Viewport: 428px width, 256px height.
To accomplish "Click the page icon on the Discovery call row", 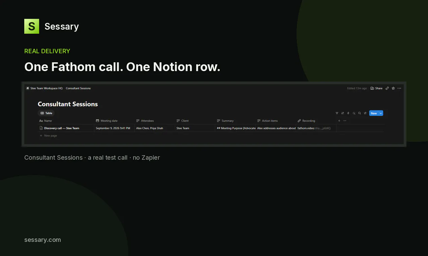I will [41, 128].
